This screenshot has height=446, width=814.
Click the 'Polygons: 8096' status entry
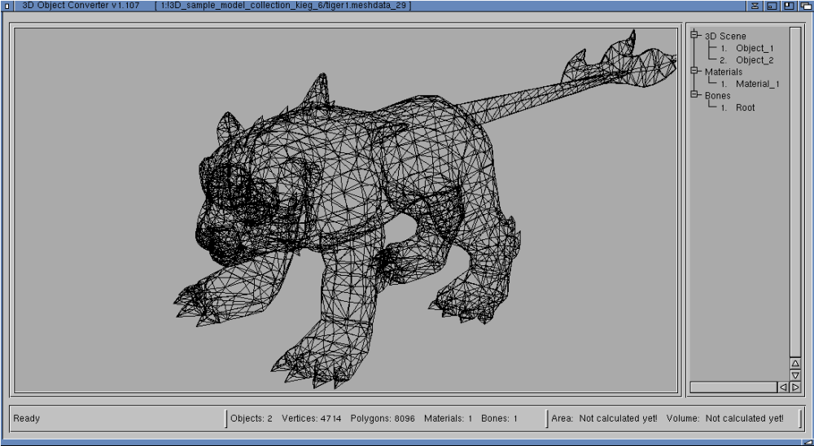[383, 418]
